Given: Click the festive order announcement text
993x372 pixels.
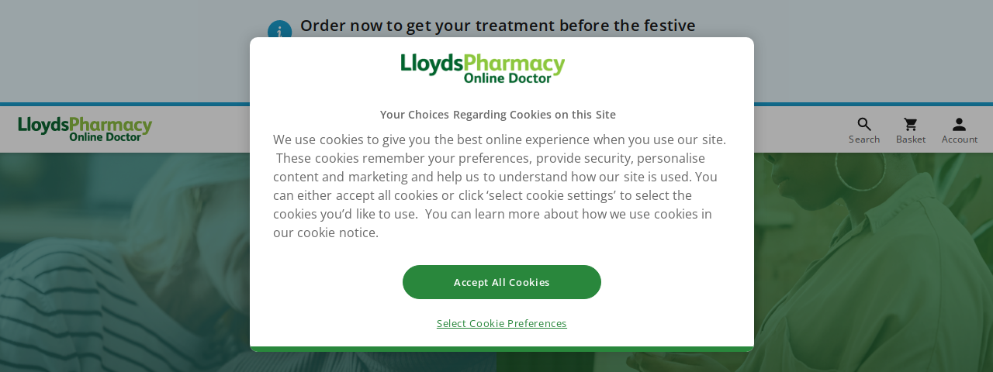Looking at the screenshot, I should pos(498,26).
